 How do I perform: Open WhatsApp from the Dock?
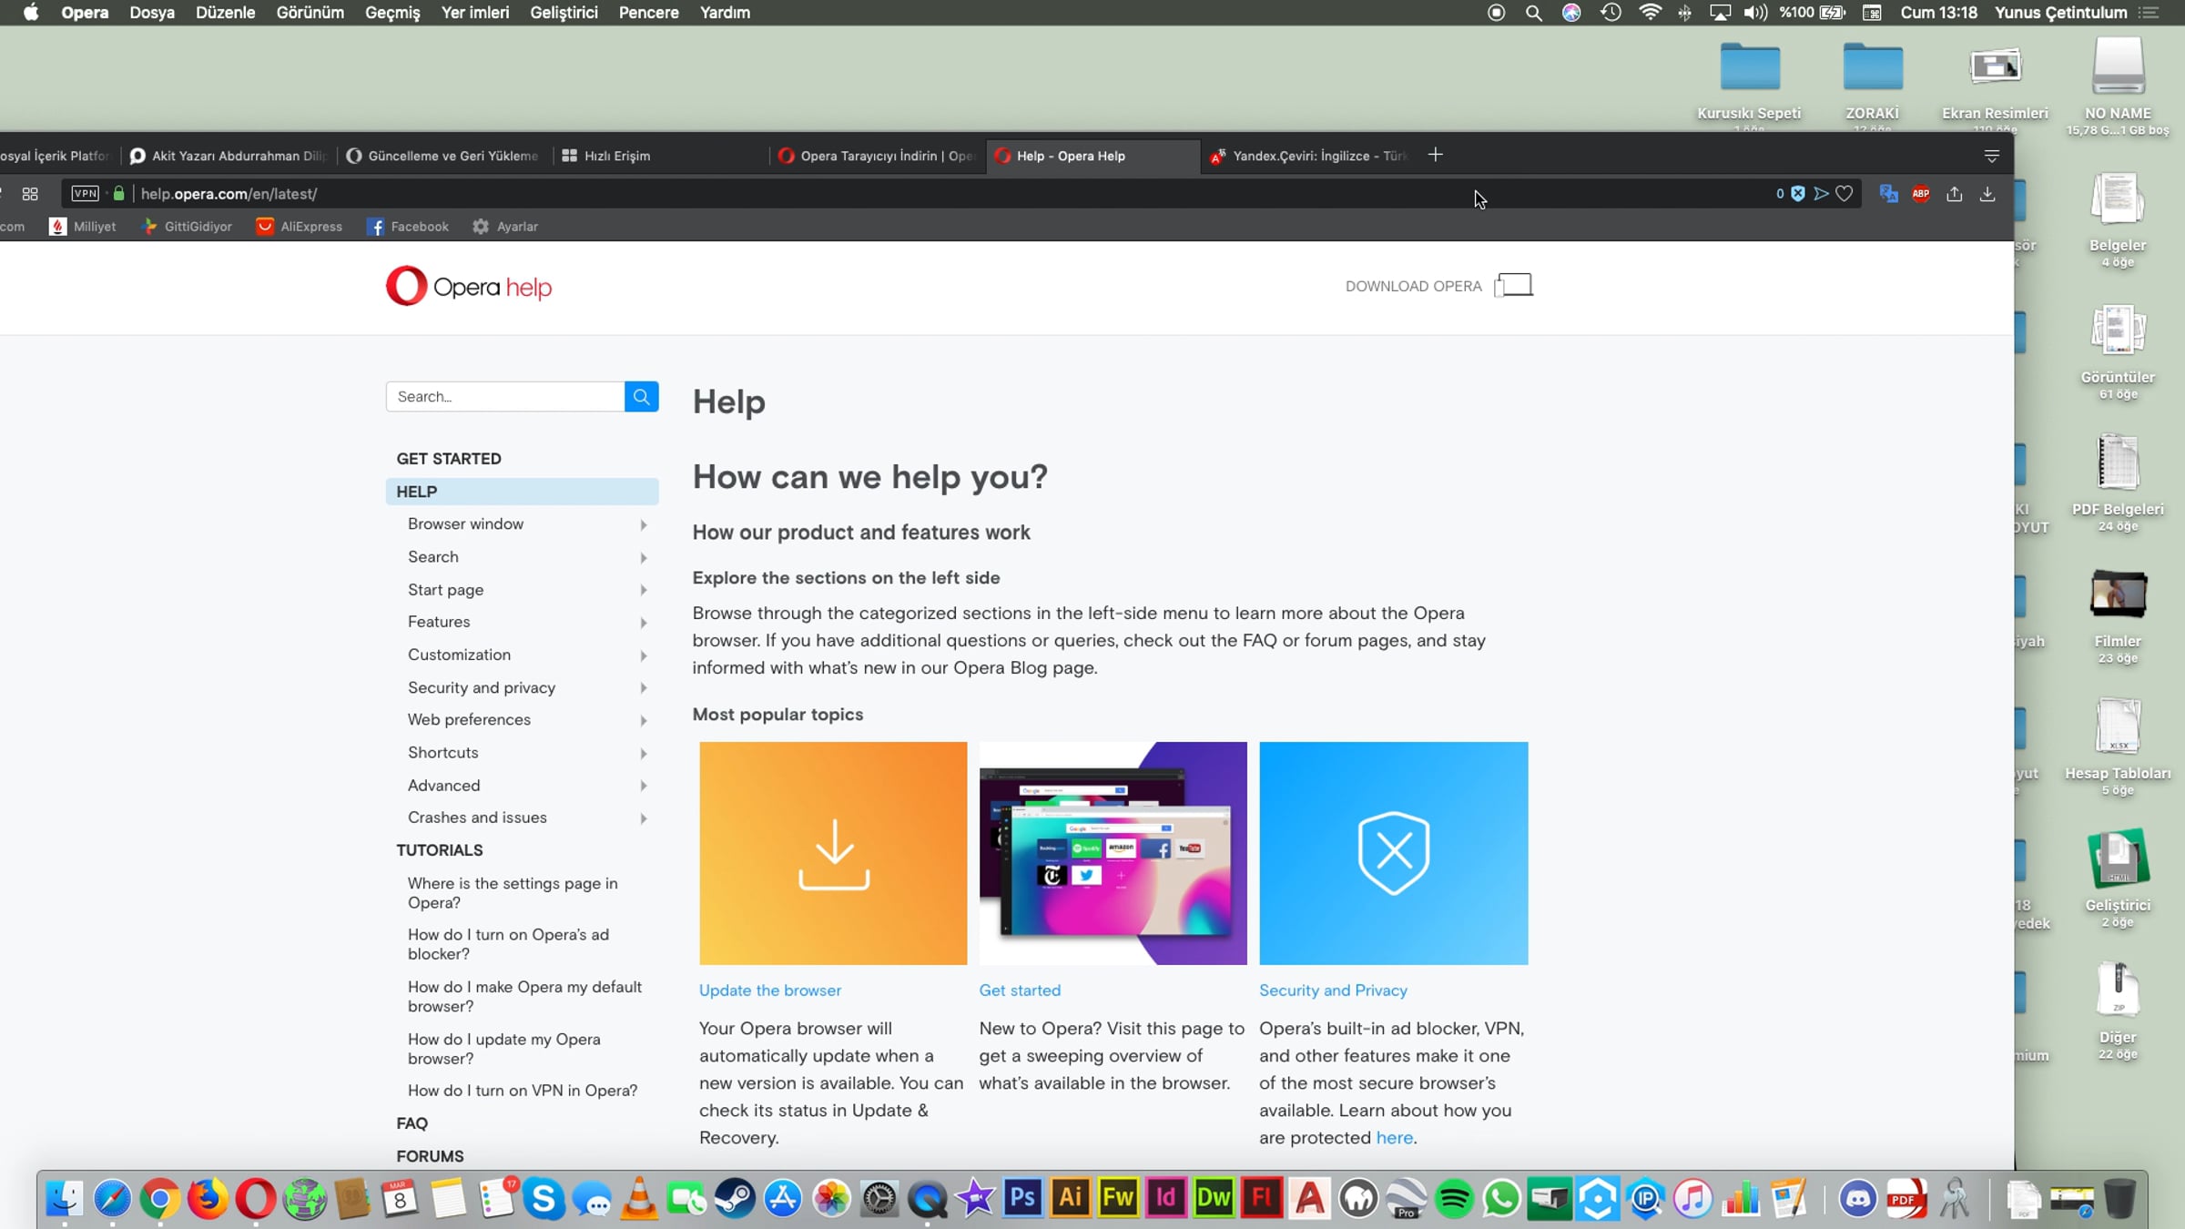point(1501,1198)
